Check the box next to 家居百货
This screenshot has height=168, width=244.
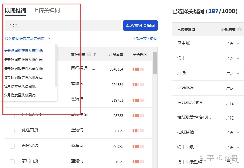point(12,161)
